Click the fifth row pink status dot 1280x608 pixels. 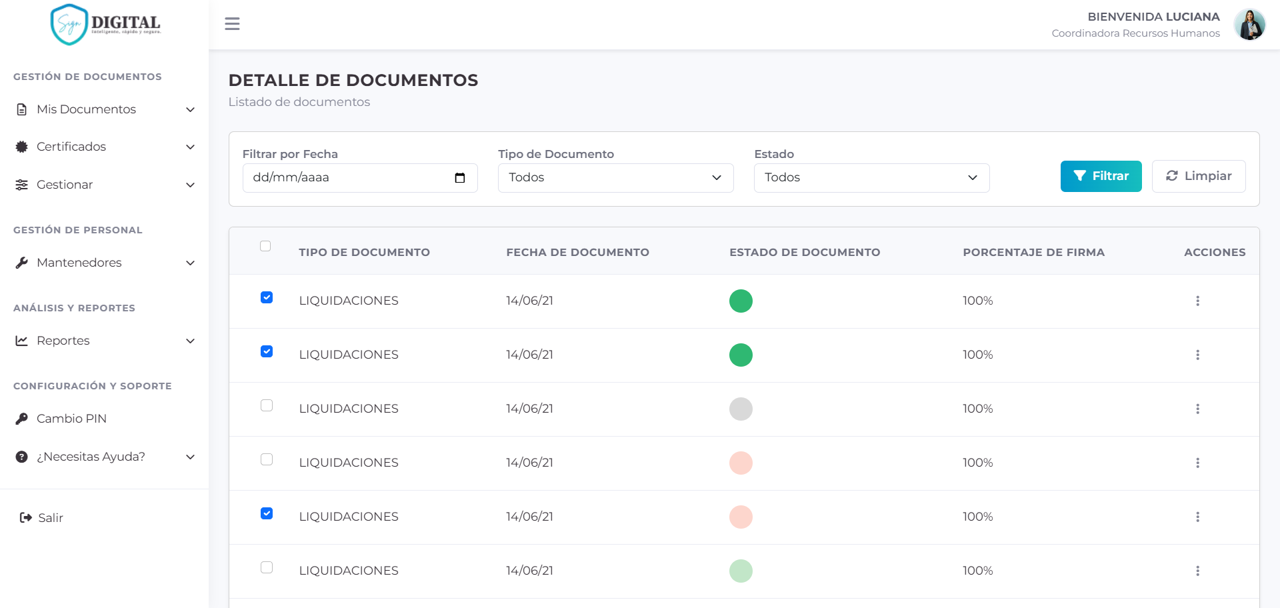pos(741,517)
